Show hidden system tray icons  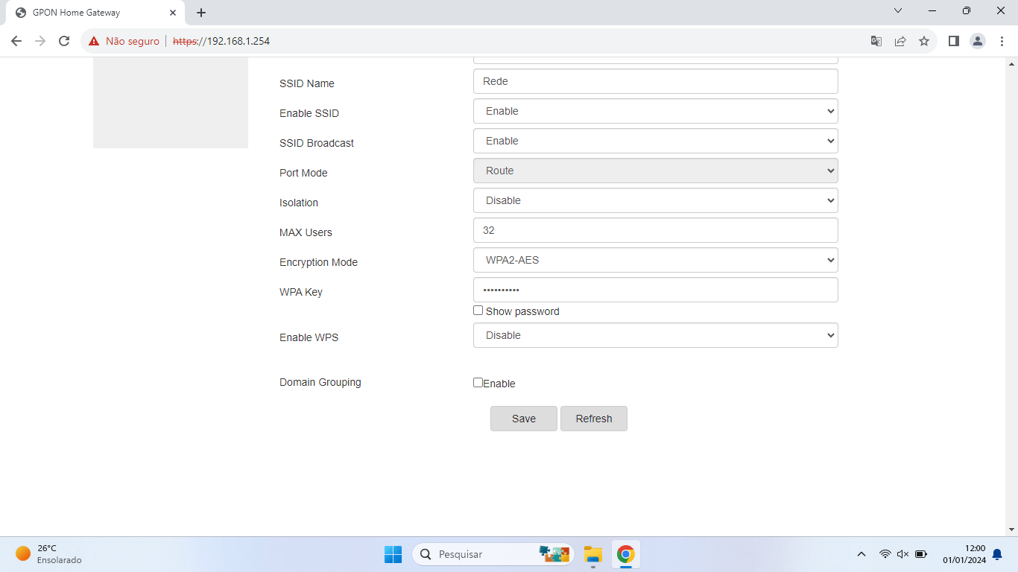click(861, 554)
